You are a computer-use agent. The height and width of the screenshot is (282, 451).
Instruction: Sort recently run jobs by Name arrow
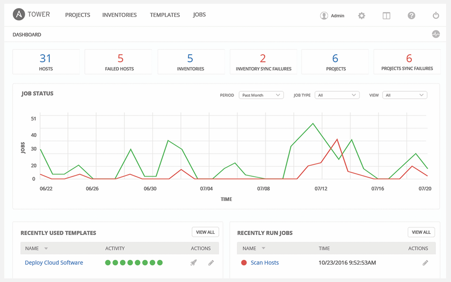[263, 249]
